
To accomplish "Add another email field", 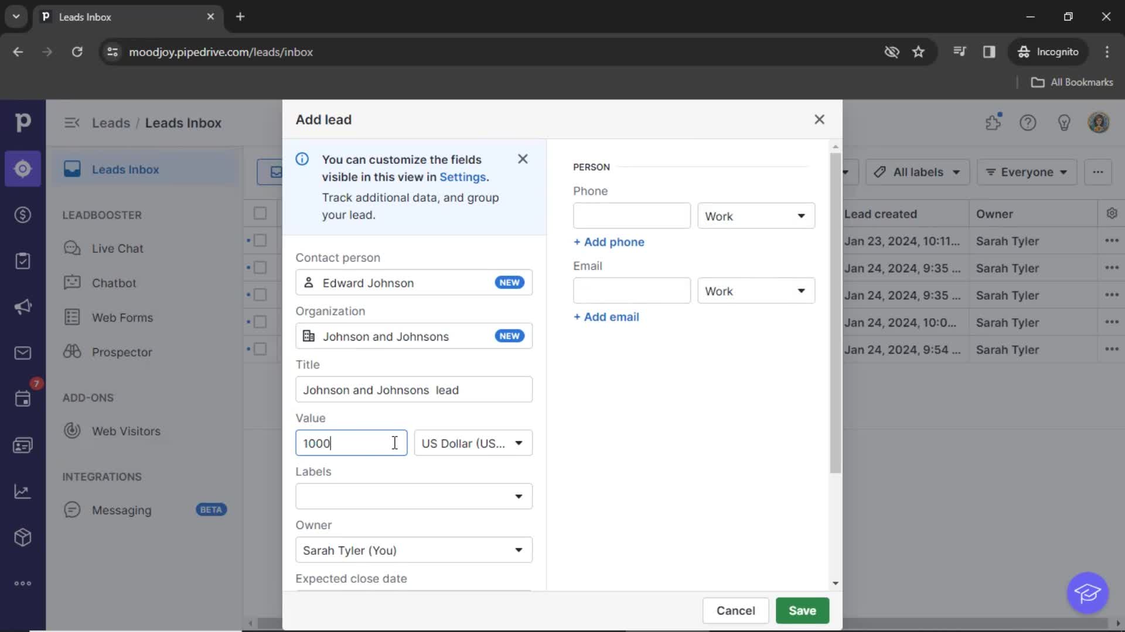I will [606, 317].
